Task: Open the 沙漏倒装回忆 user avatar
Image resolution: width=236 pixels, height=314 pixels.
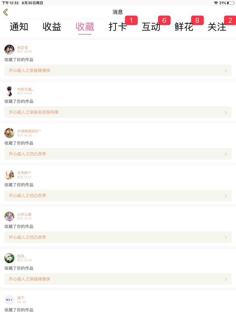Action: click(x=10, y=133)
